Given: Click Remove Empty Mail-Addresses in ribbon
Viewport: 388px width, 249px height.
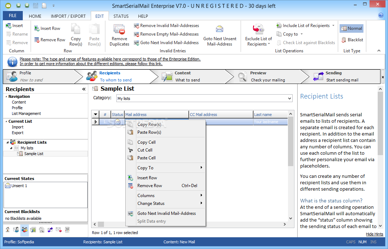Looking at the screenshot, I should (166, 34).
